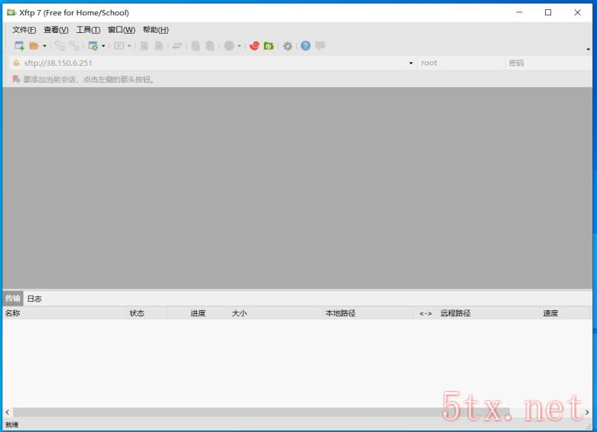This screenshot has height=432, width=597.
Task: Open the 窗口(W) menu
Action: tap(122, 30)
